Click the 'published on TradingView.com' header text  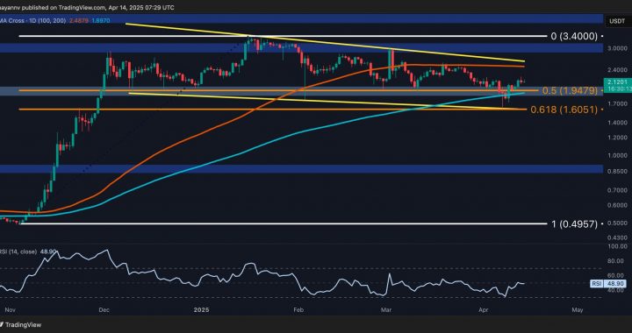click(65, 8)
